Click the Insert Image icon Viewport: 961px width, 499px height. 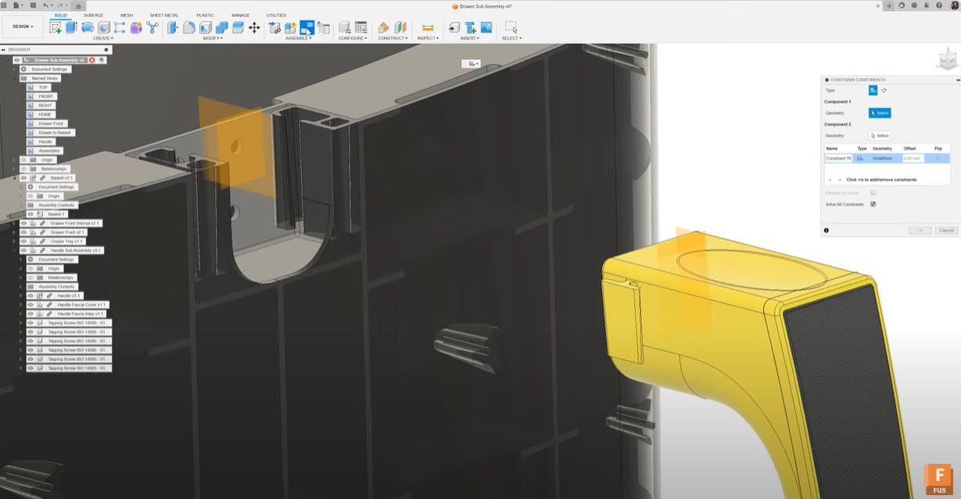tap(486, 27)
